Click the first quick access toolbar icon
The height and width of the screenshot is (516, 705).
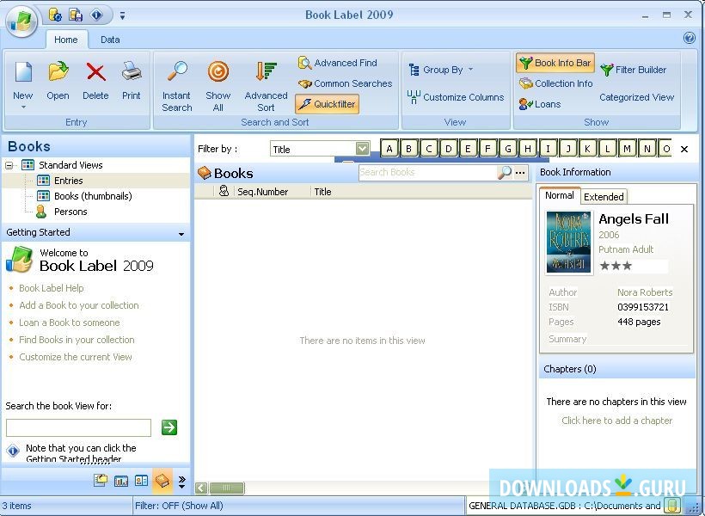(x=55, y=15)
